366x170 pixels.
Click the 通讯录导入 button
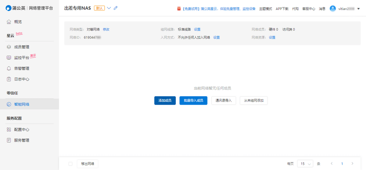pos(224,100)
